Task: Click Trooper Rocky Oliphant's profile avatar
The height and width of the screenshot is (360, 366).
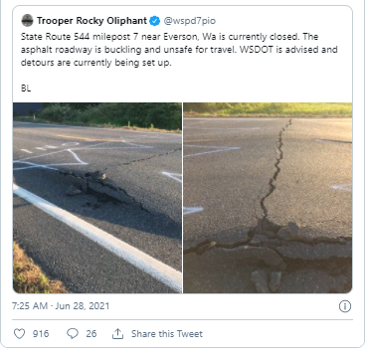Action: 27,21
